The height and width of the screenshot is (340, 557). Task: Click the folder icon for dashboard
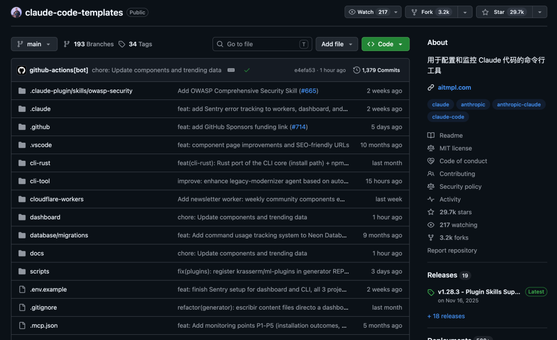pos(22,217)
